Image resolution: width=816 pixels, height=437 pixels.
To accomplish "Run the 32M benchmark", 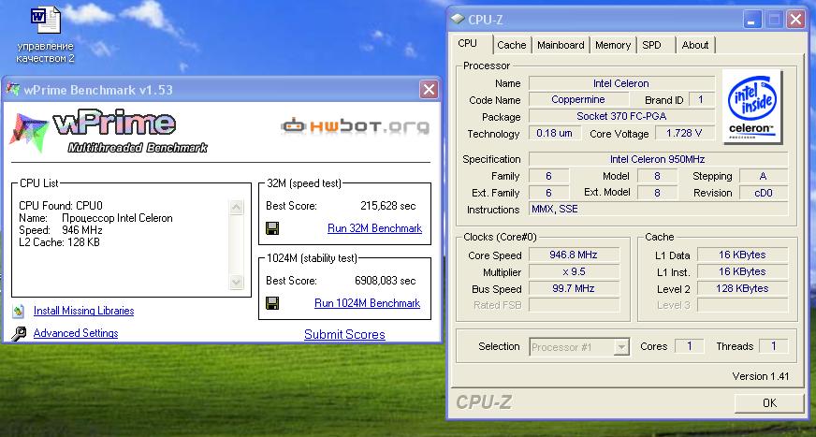I will tap(374, 228).
